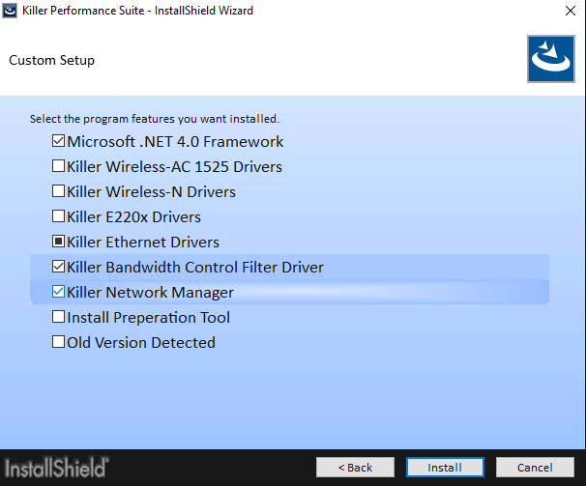
Task: Close the InstallShield Wizard window
Action: 571,11
